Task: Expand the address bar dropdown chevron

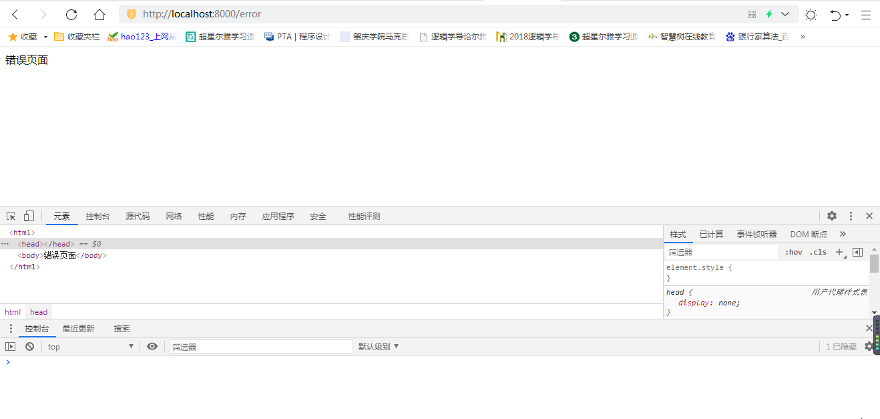Action: tap(785, 14)
